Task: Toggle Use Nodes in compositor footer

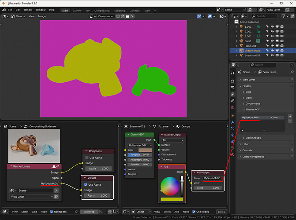Action: tap(52, 212)
